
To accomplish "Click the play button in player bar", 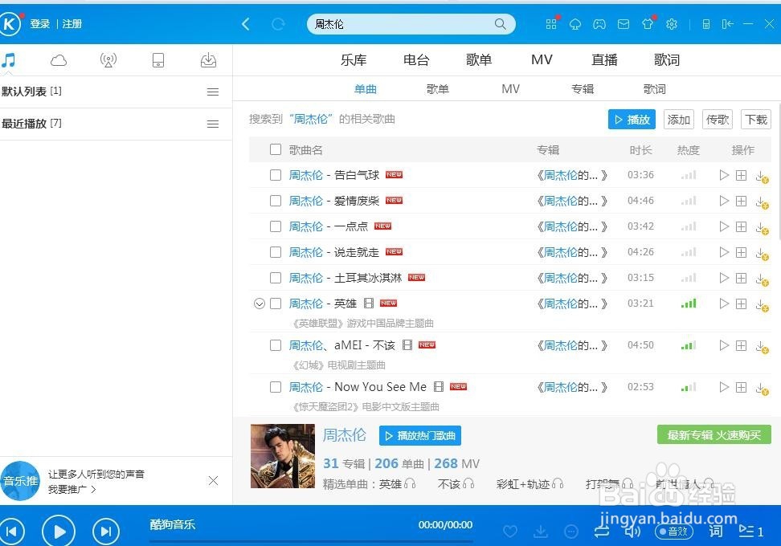I will tap(59, 532).
